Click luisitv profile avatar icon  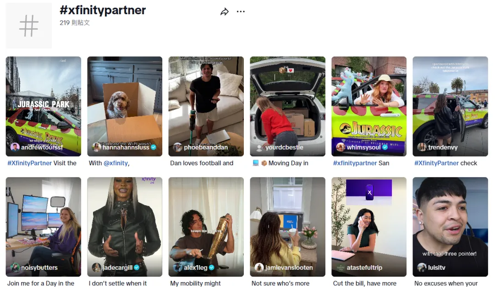click(422, 267)
